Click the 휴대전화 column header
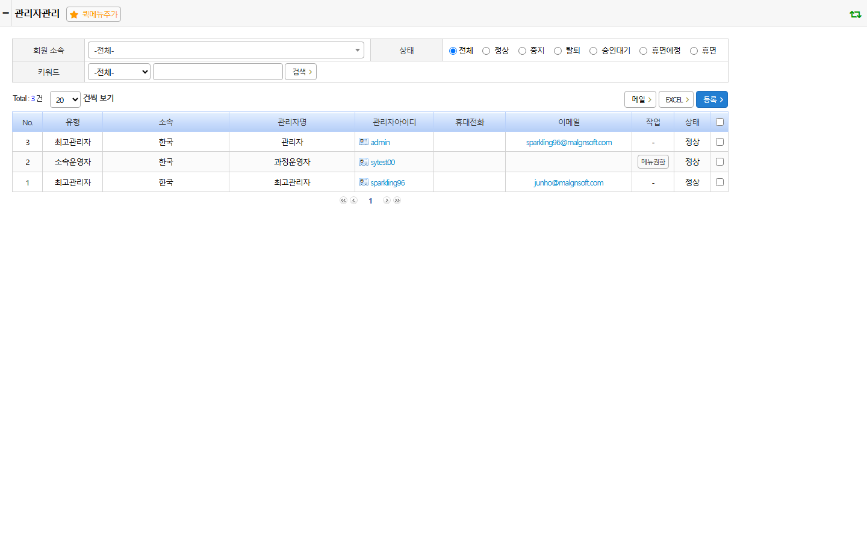Viewport: 867px width, 542px height. pos(470,122)
